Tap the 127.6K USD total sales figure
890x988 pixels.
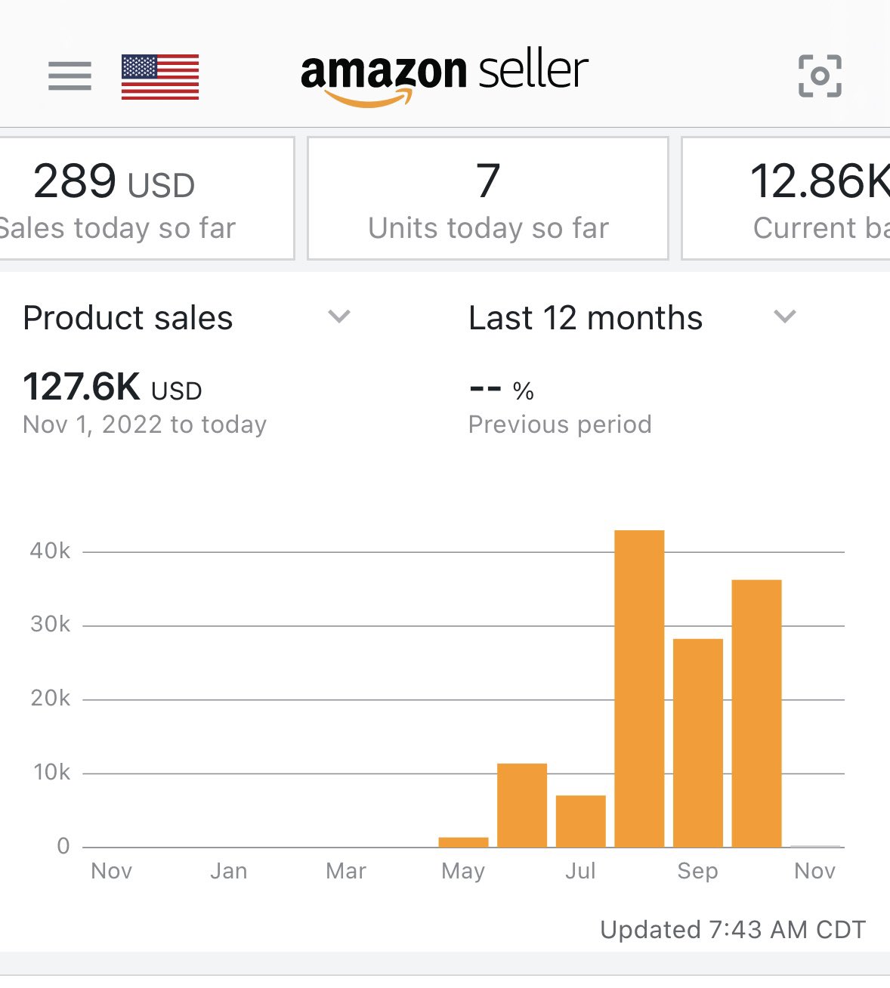[113, 387]
